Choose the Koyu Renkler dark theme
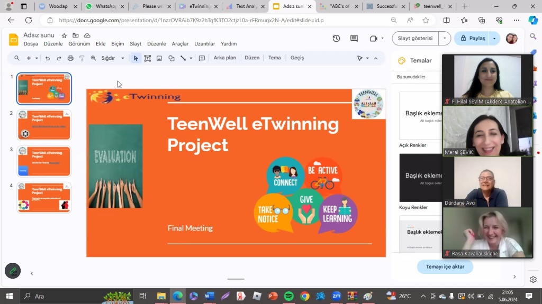 pos(421,178)
